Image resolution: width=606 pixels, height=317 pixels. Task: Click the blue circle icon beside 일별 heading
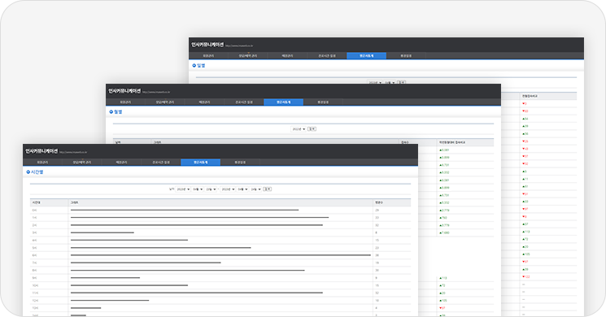tap(194, 65)
